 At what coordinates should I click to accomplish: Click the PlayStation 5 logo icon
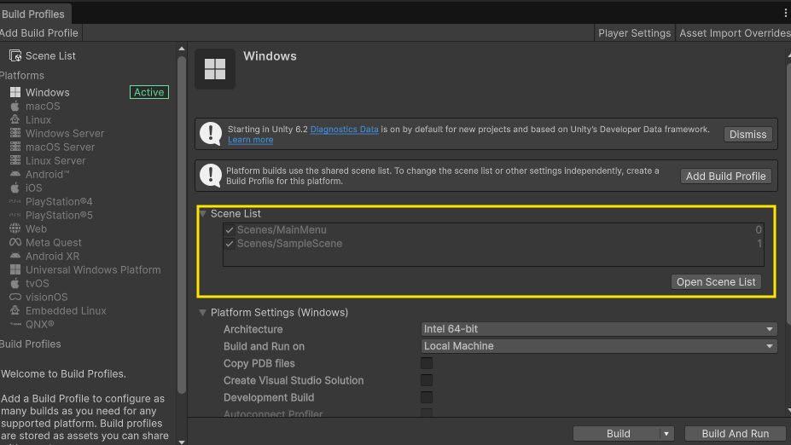click(15, 215)
